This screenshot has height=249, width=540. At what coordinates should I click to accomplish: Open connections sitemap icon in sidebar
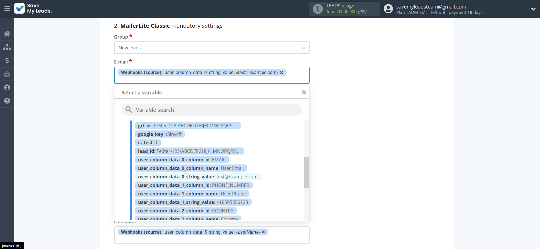7,47
